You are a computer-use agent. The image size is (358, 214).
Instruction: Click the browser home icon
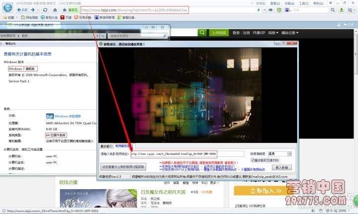pyautogui.click(x=56, y=10)
